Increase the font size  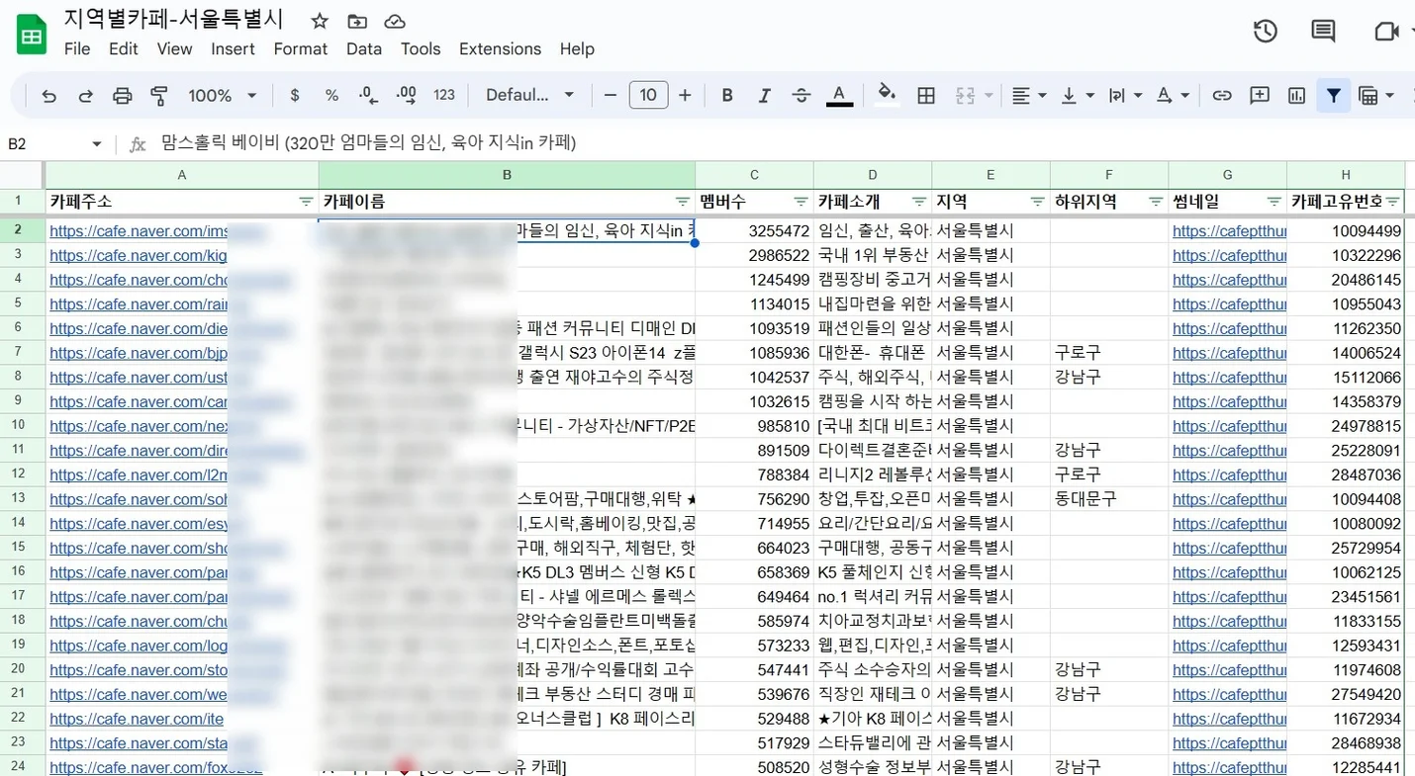[685, 96]
